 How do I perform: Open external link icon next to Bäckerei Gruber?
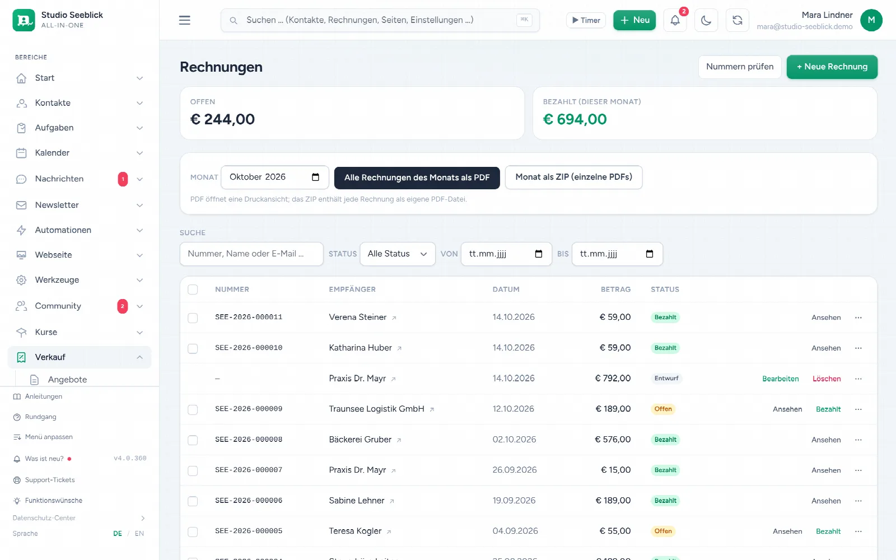click(x=399, y=440)
